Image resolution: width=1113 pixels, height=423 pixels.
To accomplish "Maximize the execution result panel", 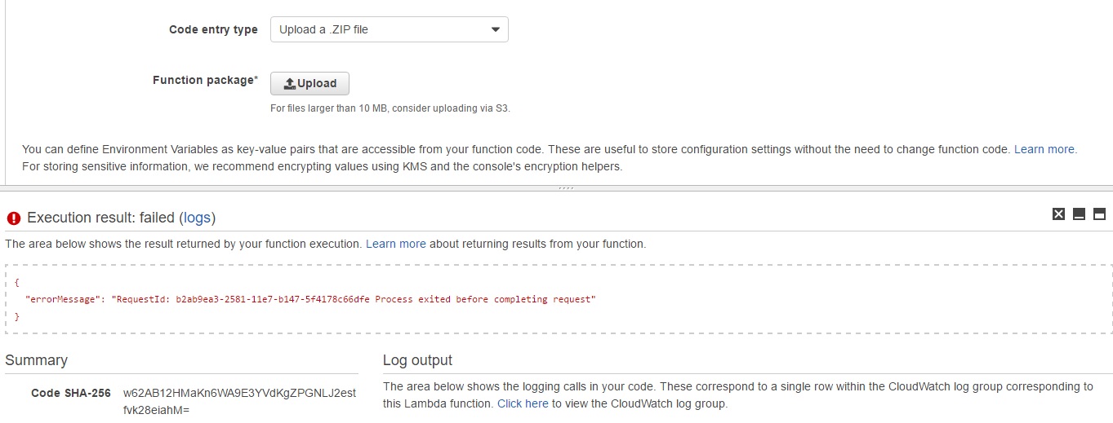I will 1099,214.
